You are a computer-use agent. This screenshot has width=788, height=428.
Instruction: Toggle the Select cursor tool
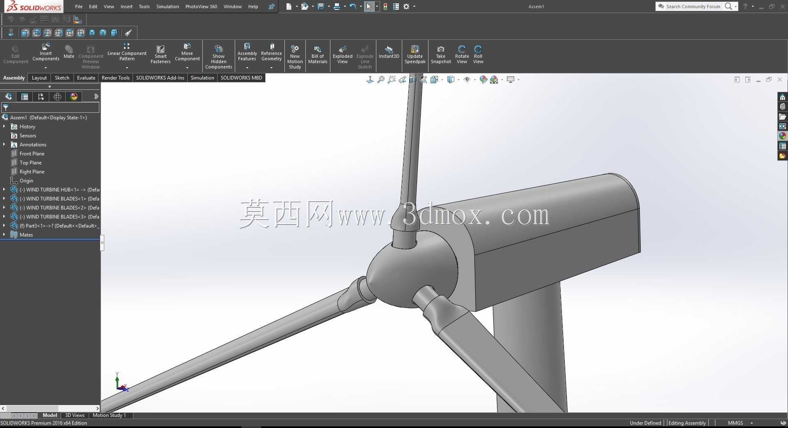pyautogui.click(x=369, y=7)
